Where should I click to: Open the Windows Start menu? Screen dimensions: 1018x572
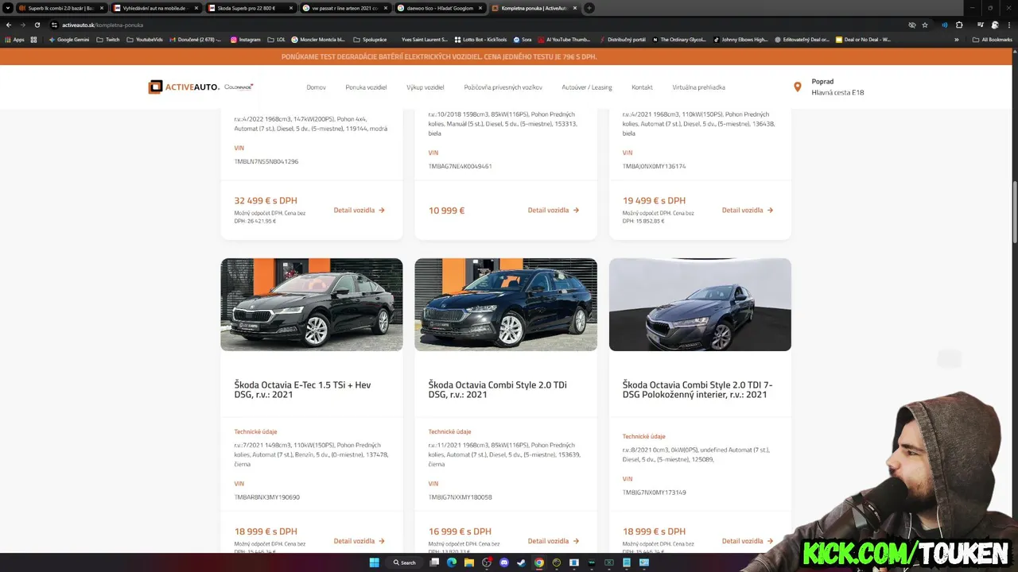pos(374,562)
